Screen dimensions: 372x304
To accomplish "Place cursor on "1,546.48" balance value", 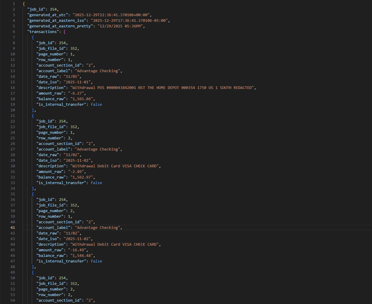I will [x=82, y=255].
